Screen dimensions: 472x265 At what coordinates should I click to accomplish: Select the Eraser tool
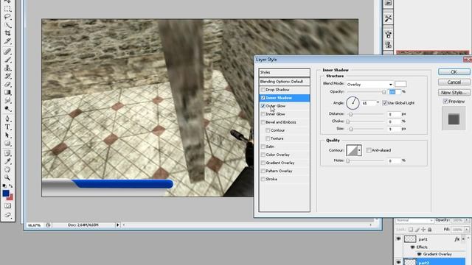click(7, 84)
